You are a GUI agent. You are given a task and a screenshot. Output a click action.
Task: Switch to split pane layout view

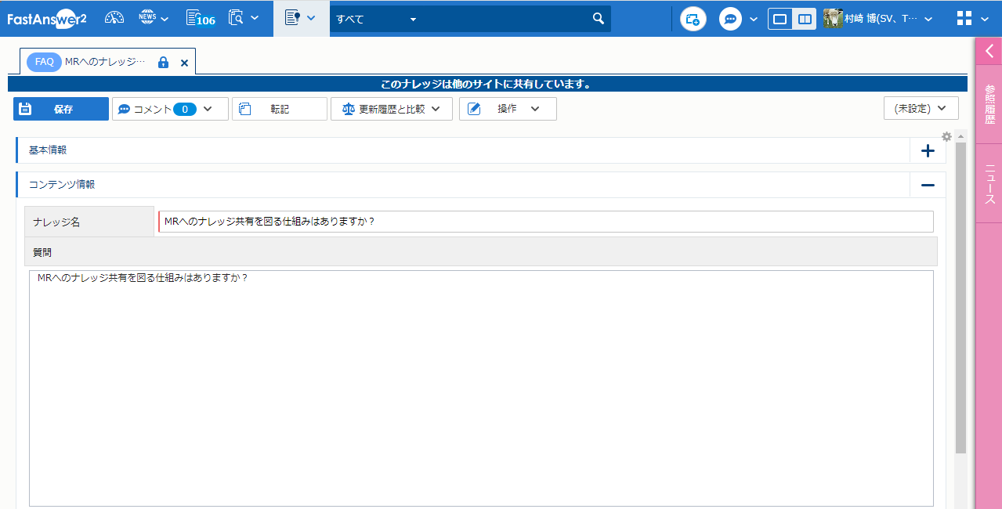point(804,19)
